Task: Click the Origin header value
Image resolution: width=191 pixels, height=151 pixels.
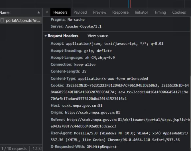Action: point(92,112)
